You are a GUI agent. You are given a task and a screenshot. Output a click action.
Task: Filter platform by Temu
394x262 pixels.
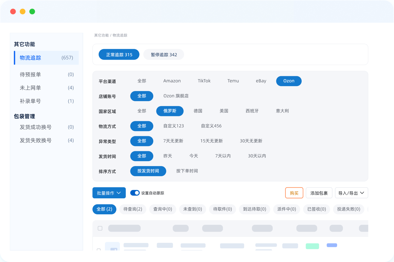tap(233, 81)
